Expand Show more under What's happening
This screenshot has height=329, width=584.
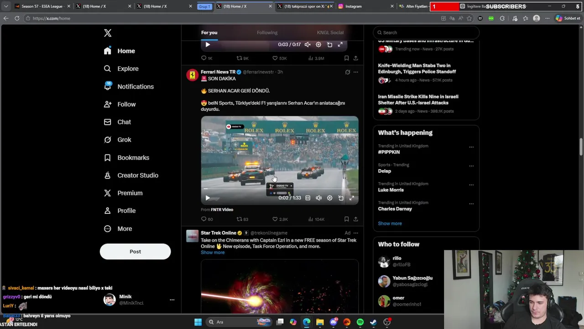point(390,223)
